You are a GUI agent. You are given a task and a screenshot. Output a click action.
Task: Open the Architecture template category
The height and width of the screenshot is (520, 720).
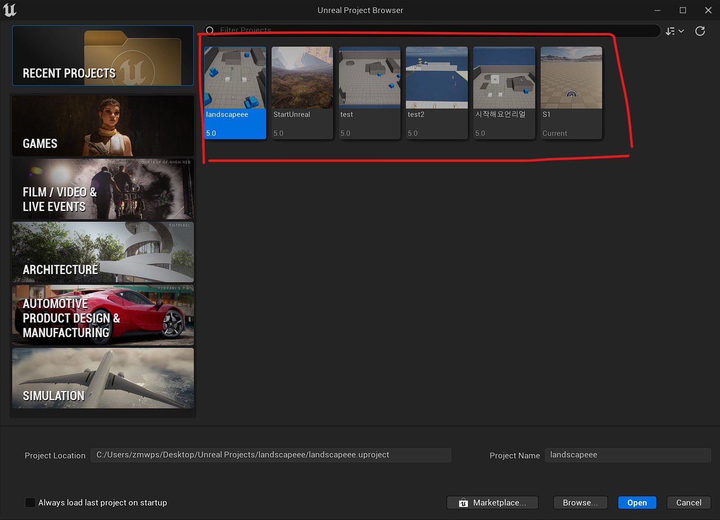[x=103, y=252]
